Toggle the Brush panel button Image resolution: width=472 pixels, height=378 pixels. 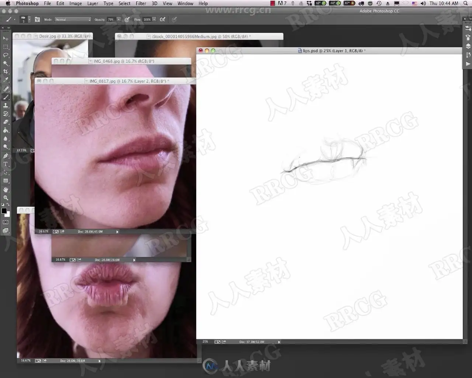click(x=37, y=19)
